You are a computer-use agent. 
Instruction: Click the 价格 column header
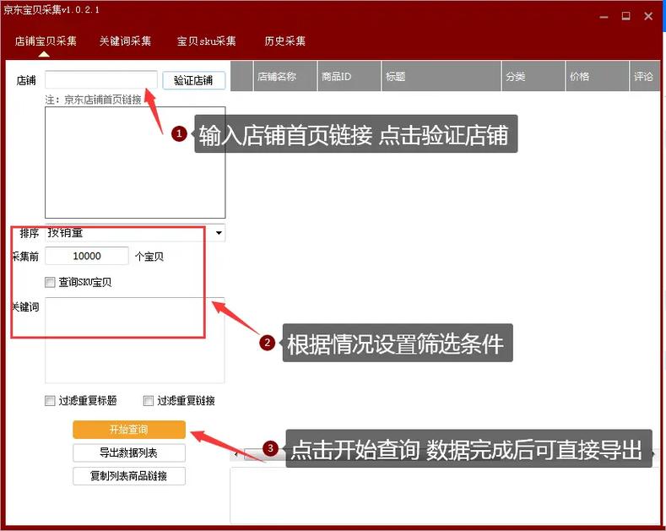pyautogui.click(x=597, y=76)
